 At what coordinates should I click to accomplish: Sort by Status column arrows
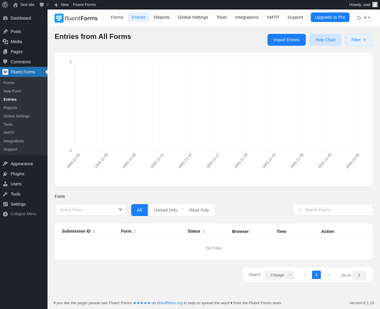point(204,231)
